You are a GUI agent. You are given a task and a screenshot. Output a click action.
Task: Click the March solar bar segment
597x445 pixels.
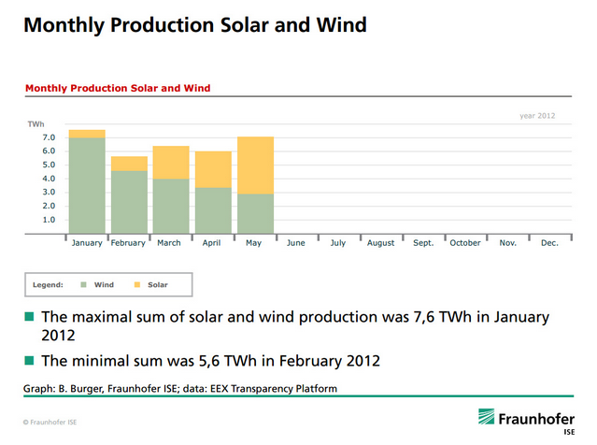coord(171,163)
